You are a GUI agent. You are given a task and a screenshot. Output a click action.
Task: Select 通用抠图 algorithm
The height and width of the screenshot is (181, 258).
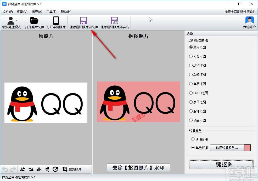198,47
